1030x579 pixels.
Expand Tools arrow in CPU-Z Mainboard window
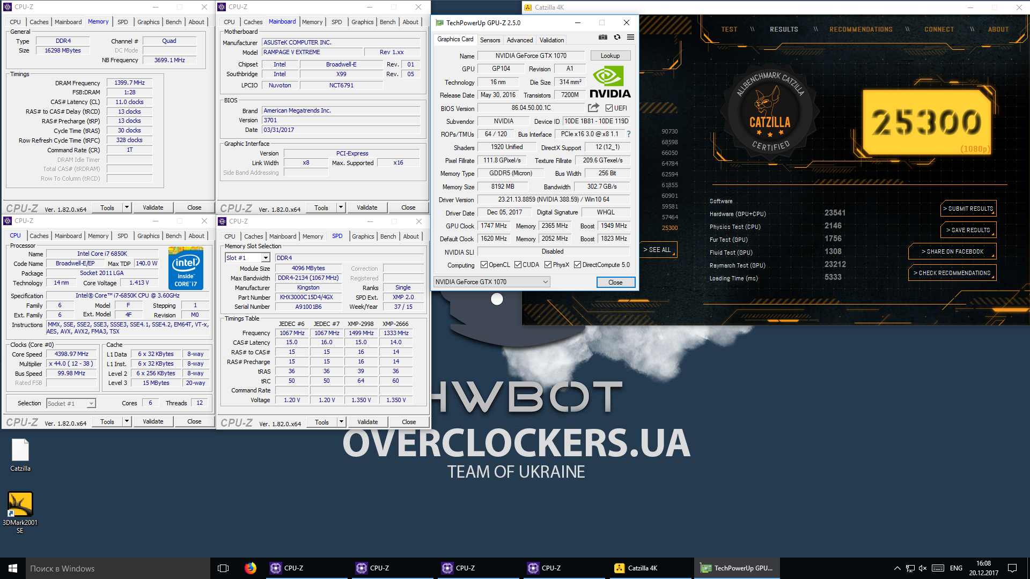(341, 207)
